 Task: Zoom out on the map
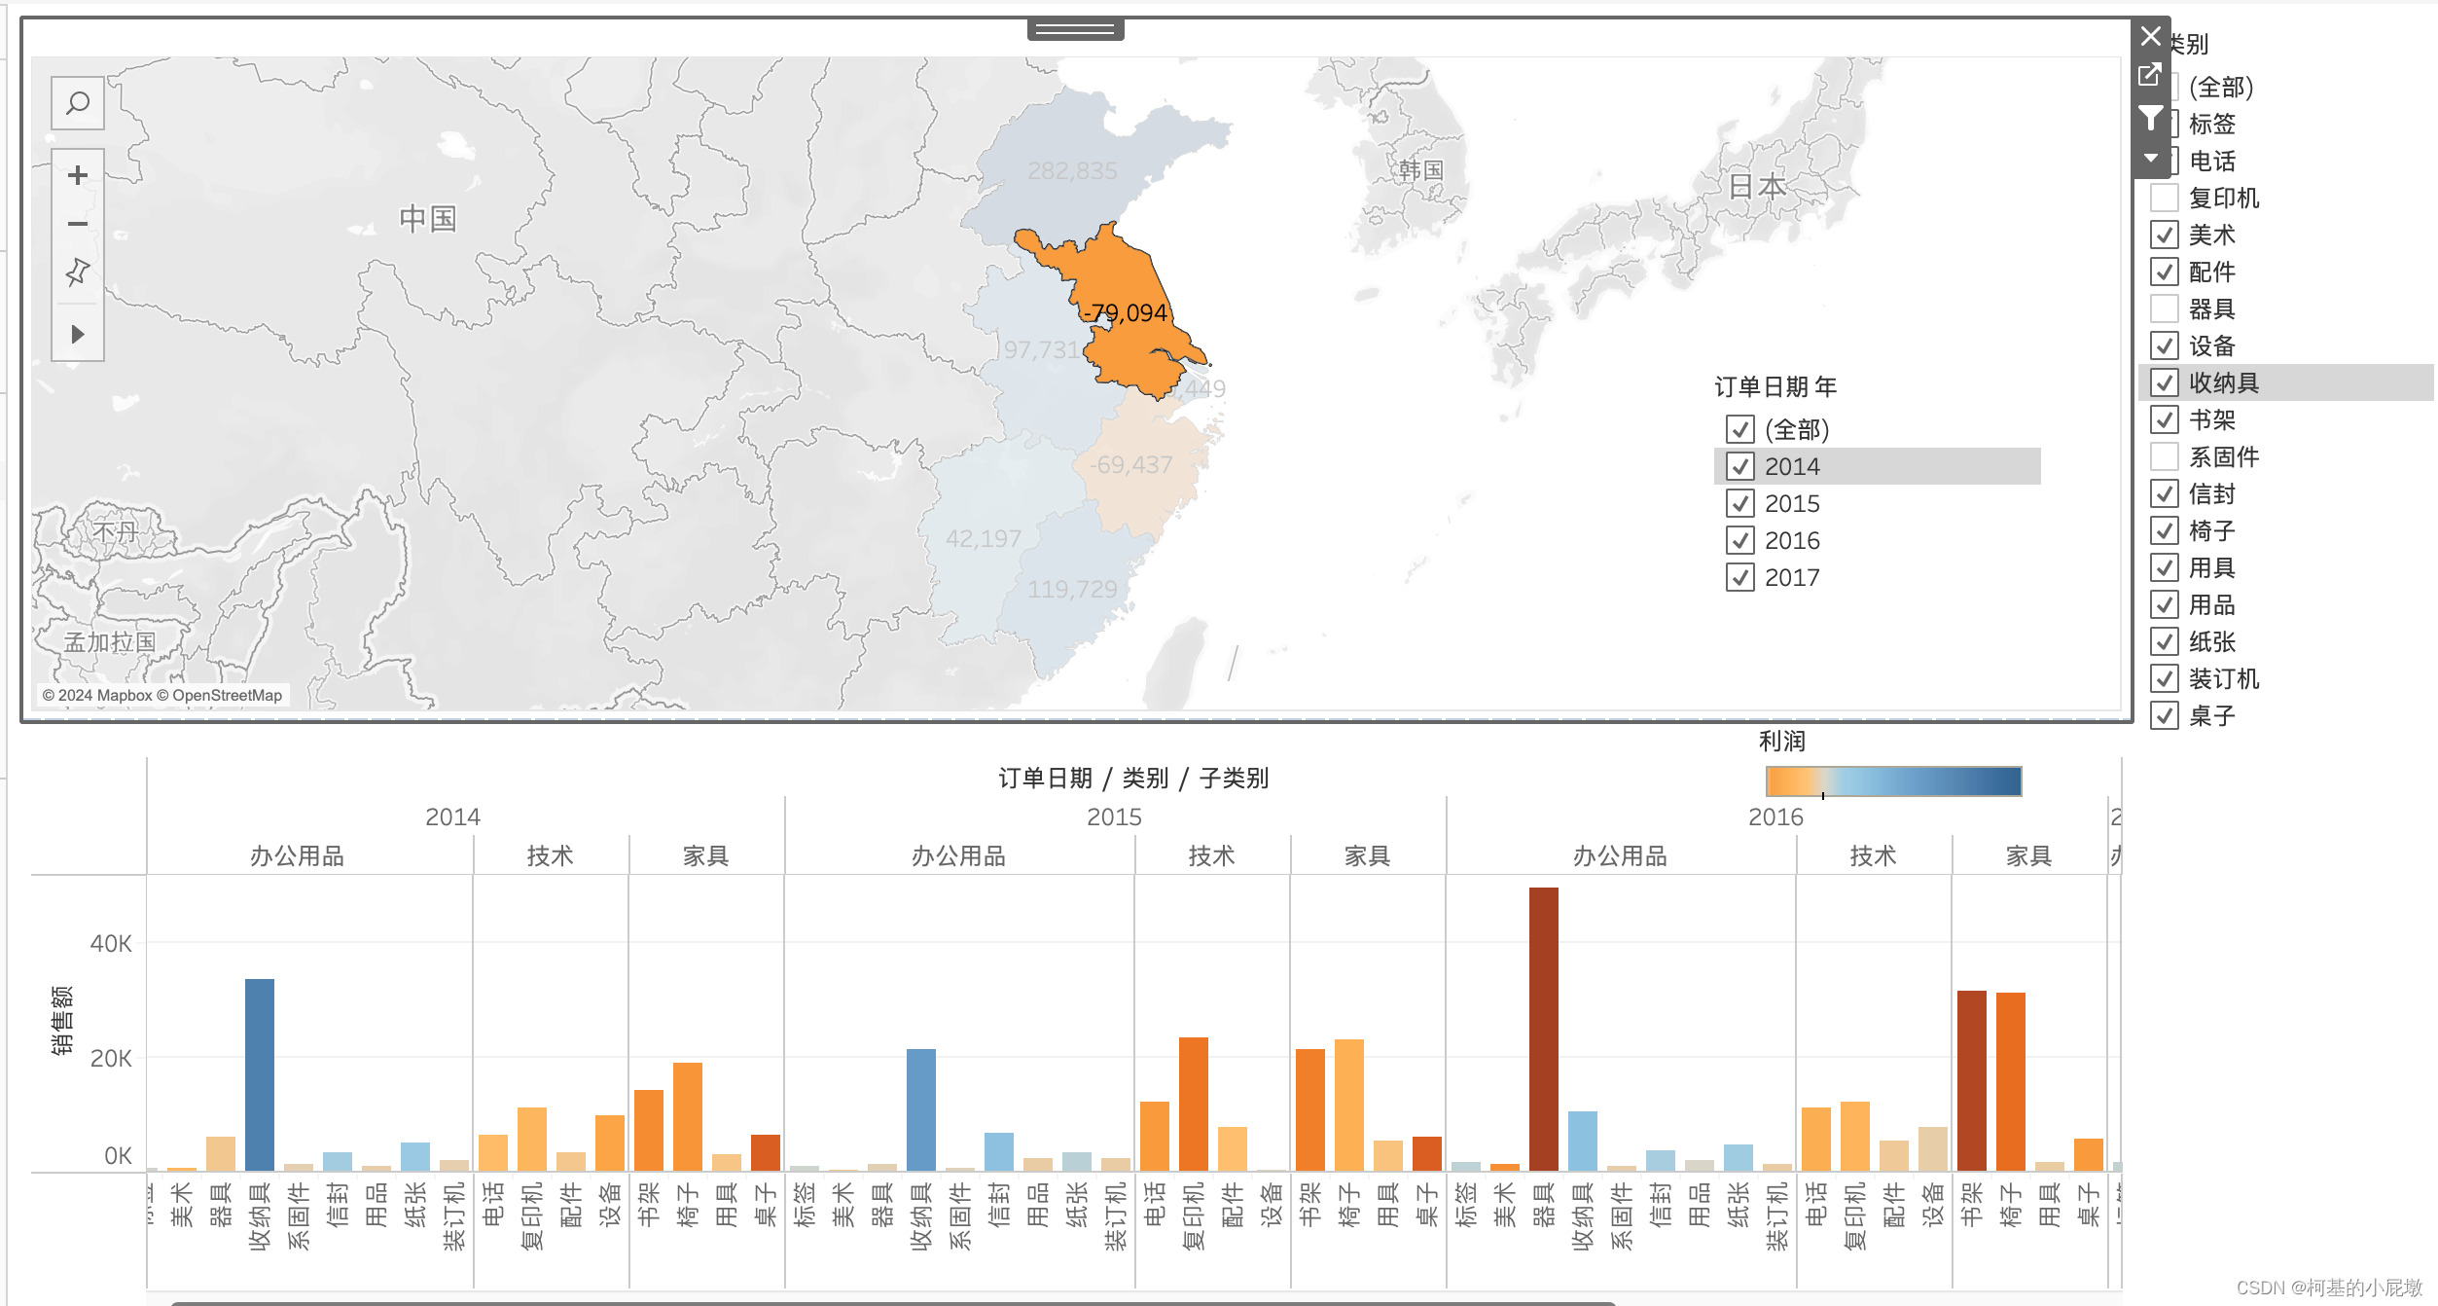(x=78, y=224)
